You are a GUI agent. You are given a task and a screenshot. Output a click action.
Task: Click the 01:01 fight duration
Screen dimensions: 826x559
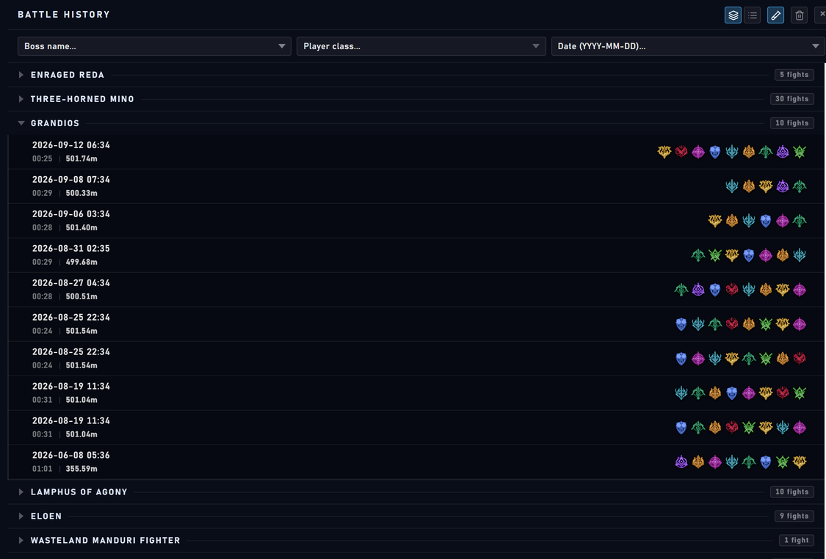coord(42,469)
